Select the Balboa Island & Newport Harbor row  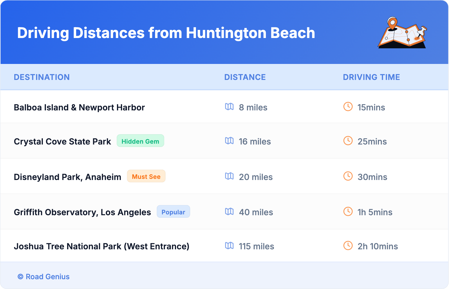tap(79, 108)
